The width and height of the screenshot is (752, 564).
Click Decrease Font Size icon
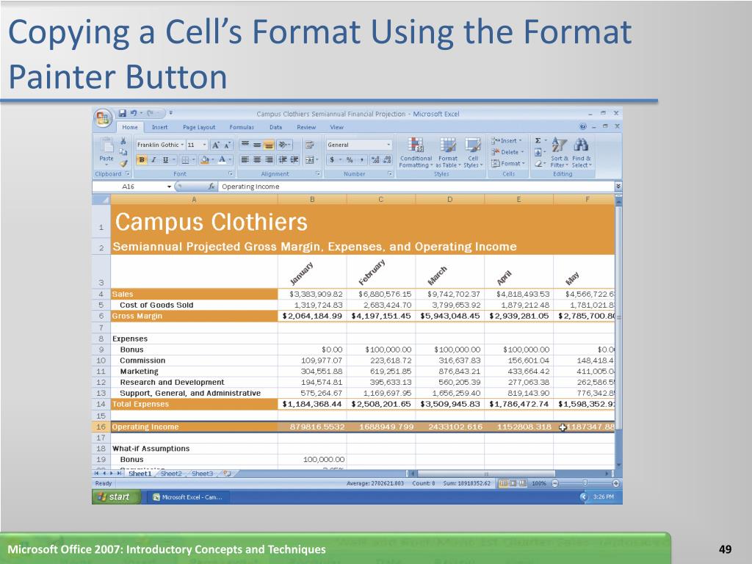click(x=228, y=145)
